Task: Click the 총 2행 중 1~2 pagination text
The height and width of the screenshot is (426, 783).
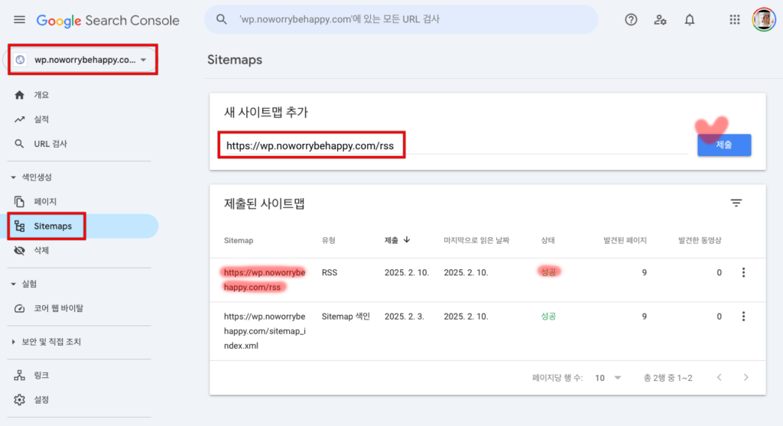Action: coord(668,378)
